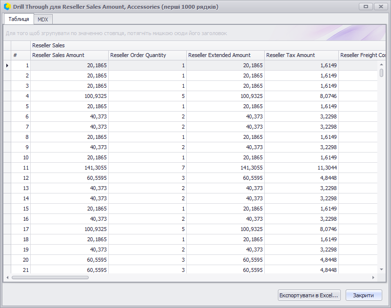Select Extended Amount 60,5595 in row 12
The image size is (391, 308).
(x=225, y=178)
